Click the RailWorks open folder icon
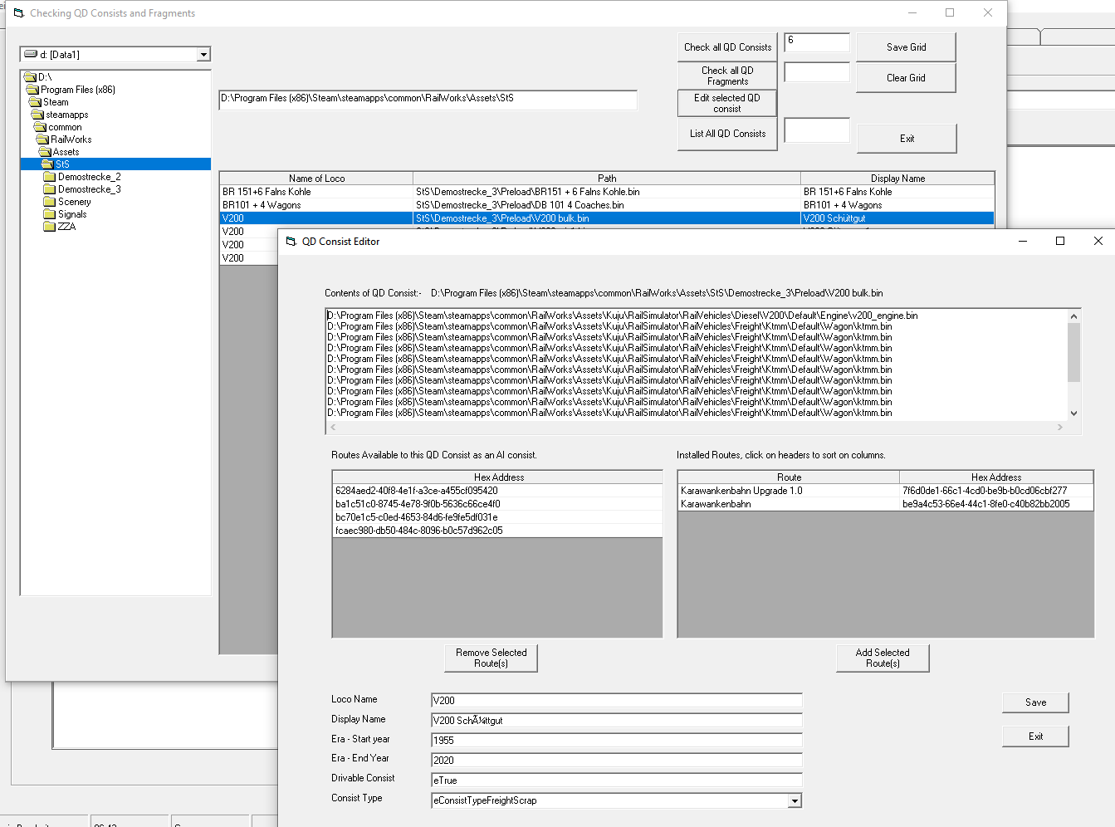 43,139
